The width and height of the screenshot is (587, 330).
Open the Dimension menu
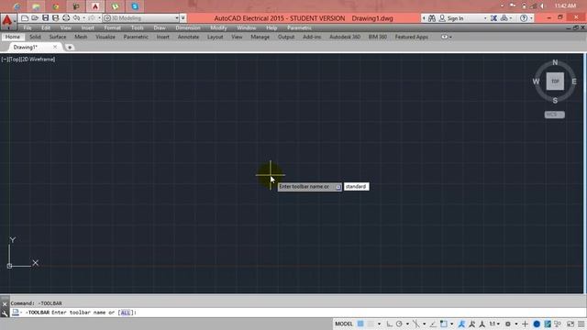(x=188, y=27)
